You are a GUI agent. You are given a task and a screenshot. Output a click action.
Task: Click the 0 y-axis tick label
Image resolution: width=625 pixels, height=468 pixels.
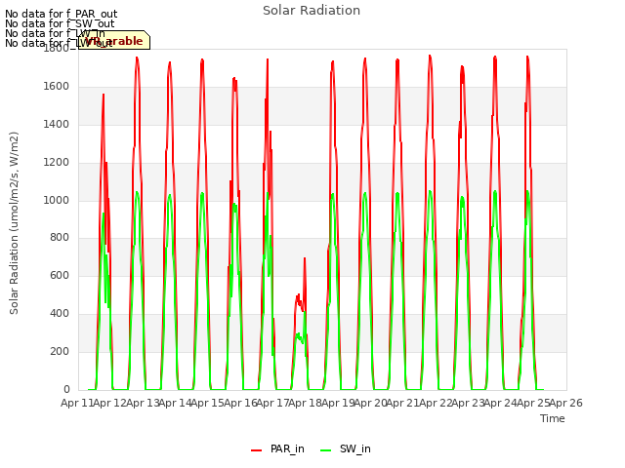pyautogui.click(x=66, y=389)
